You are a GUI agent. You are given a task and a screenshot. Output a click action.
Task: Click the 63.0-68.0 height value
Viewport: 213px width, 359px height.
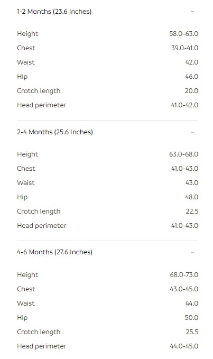click(x=184, y=154)
